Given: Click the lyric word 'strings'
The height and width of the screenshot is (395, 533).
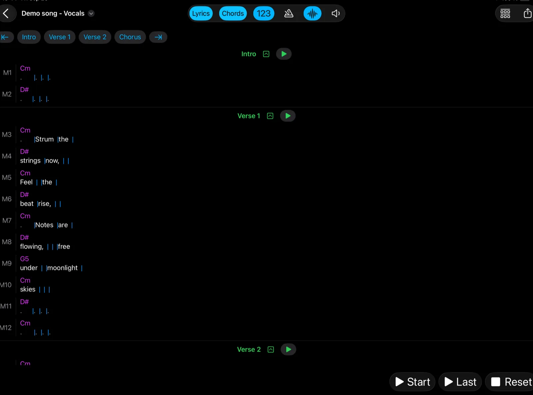Looking at the screenshot, I should [x=30, y=161].
